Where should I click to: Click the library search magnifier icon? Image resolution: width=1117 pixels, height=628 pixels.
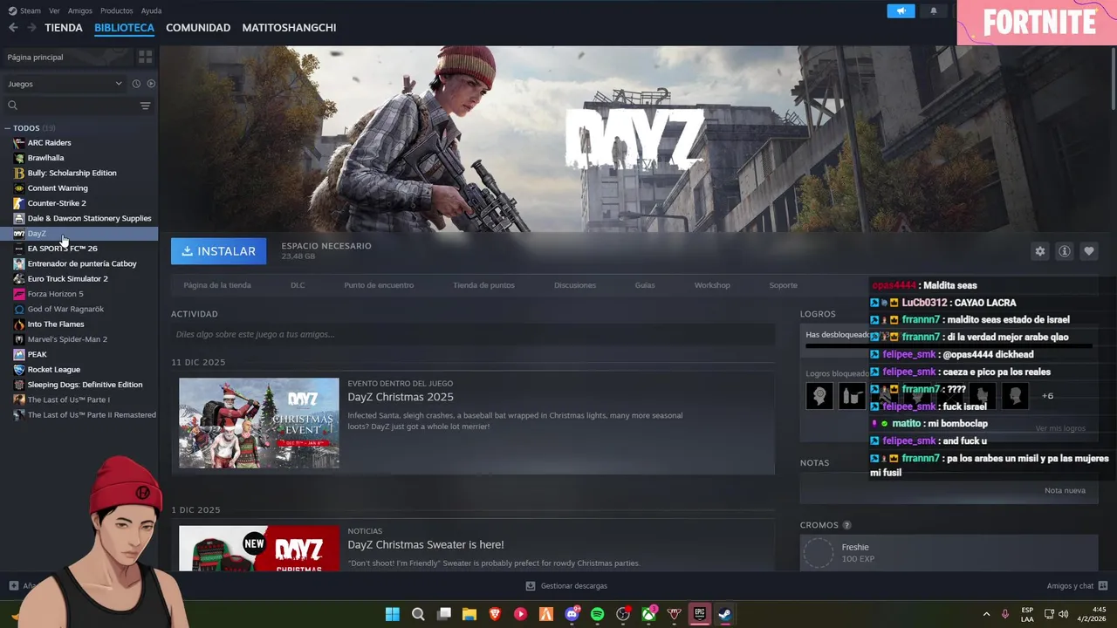tap(12, 106)
